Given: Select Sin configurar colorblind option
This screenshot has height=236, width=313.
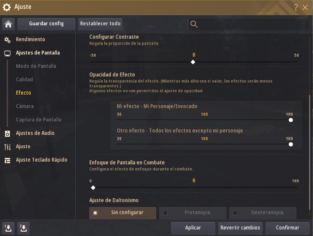Looking at the screenshot, I should coord(123,213).
